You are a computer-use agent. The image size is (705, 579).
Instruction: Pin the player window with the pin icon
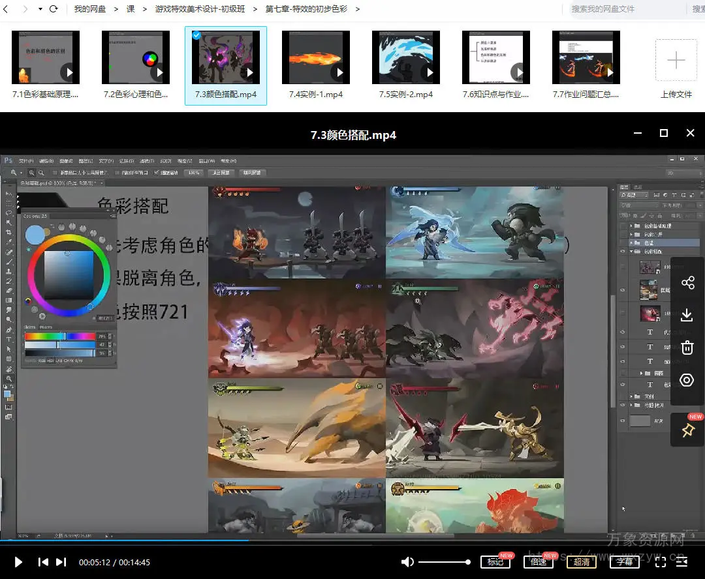click(x=687, y=430)
